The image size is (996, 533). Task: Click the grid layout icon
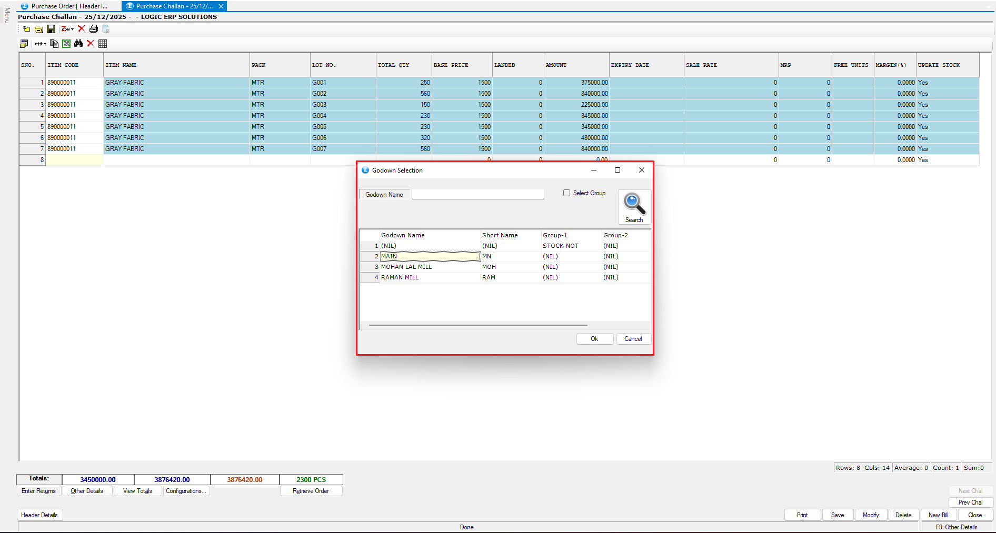(x=103, y=44)
